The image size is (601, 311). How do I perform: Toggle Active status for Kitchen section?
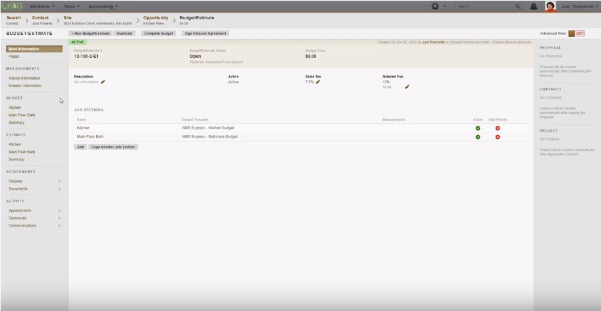478,128
